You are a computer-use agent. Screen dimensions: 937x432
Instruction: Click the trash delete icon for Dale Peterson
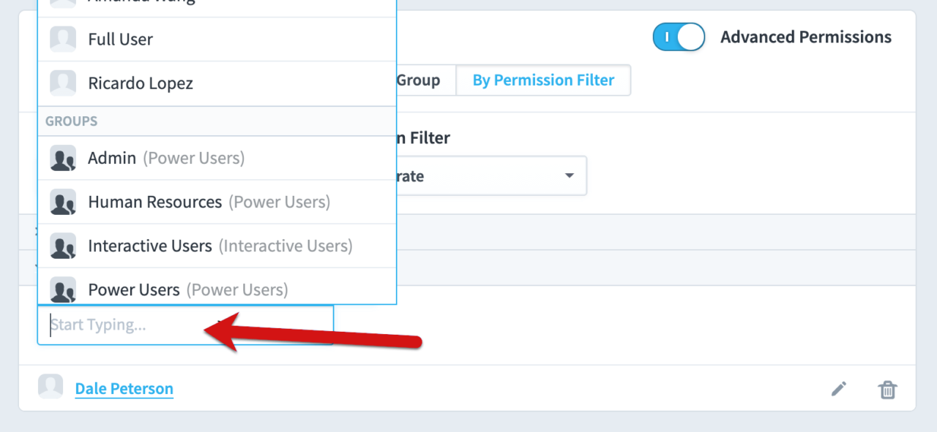click(x=888, y=389)
